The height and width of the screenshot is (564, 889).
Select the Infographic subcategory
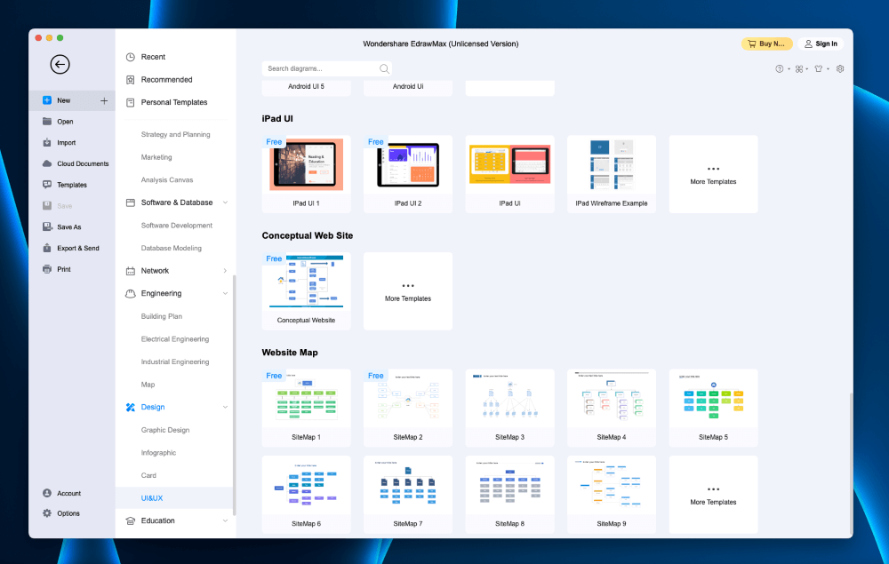coord(158,453)
